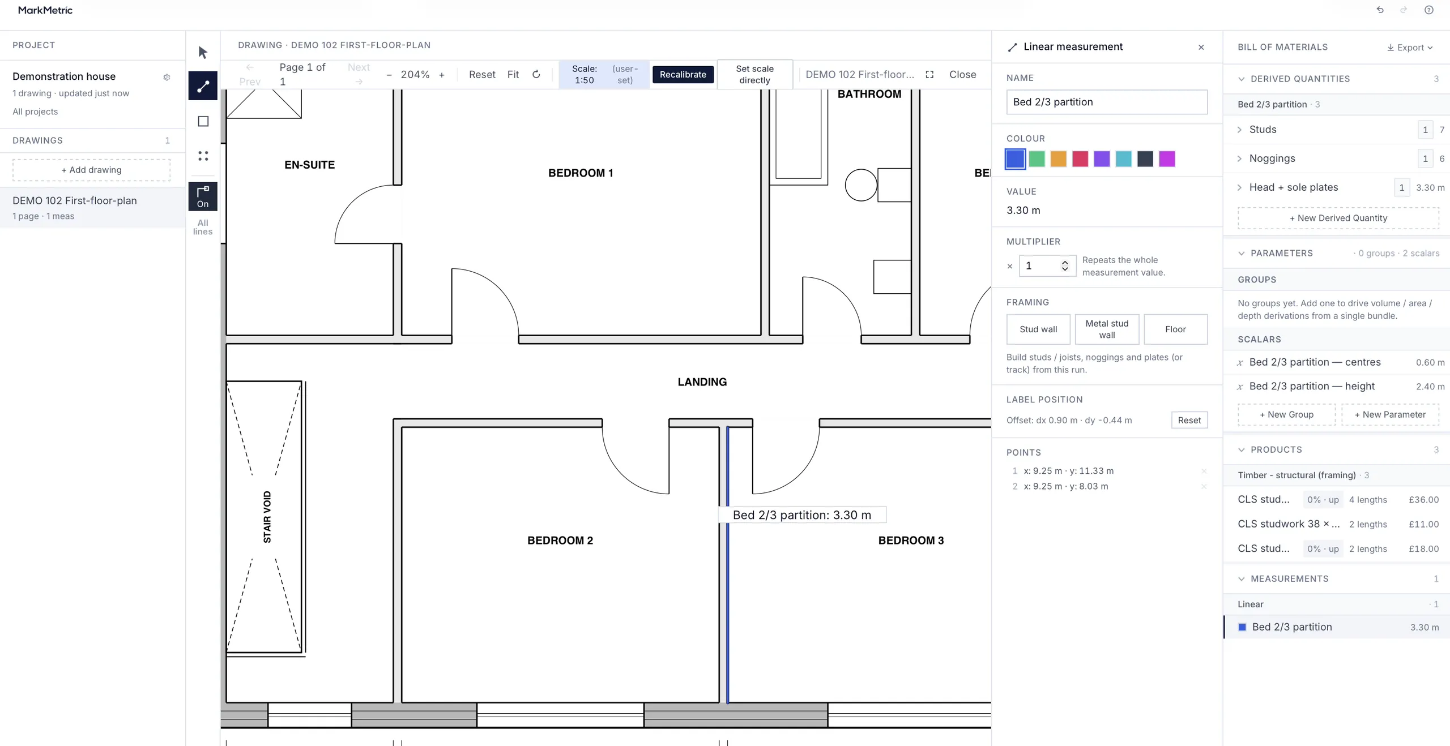Viewport: 1450px width, 746px height.
Task: Collapse the Derived Quantities section
Action: [1242, 79]
